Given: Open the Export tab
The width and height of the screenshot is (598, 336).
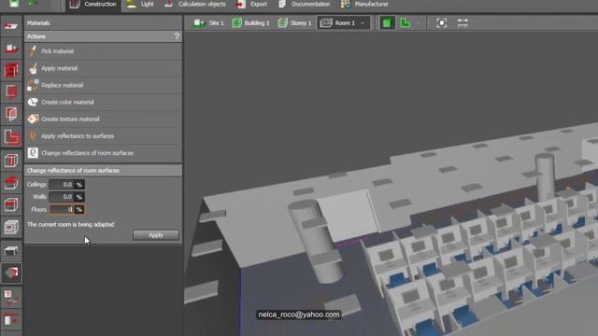Looking at the screenshot, I should click(x=251, y=5).
